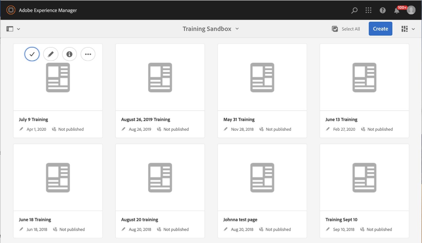Check the Select All option
The height and width of the screenshot is (243, 422).
point(346,29)
